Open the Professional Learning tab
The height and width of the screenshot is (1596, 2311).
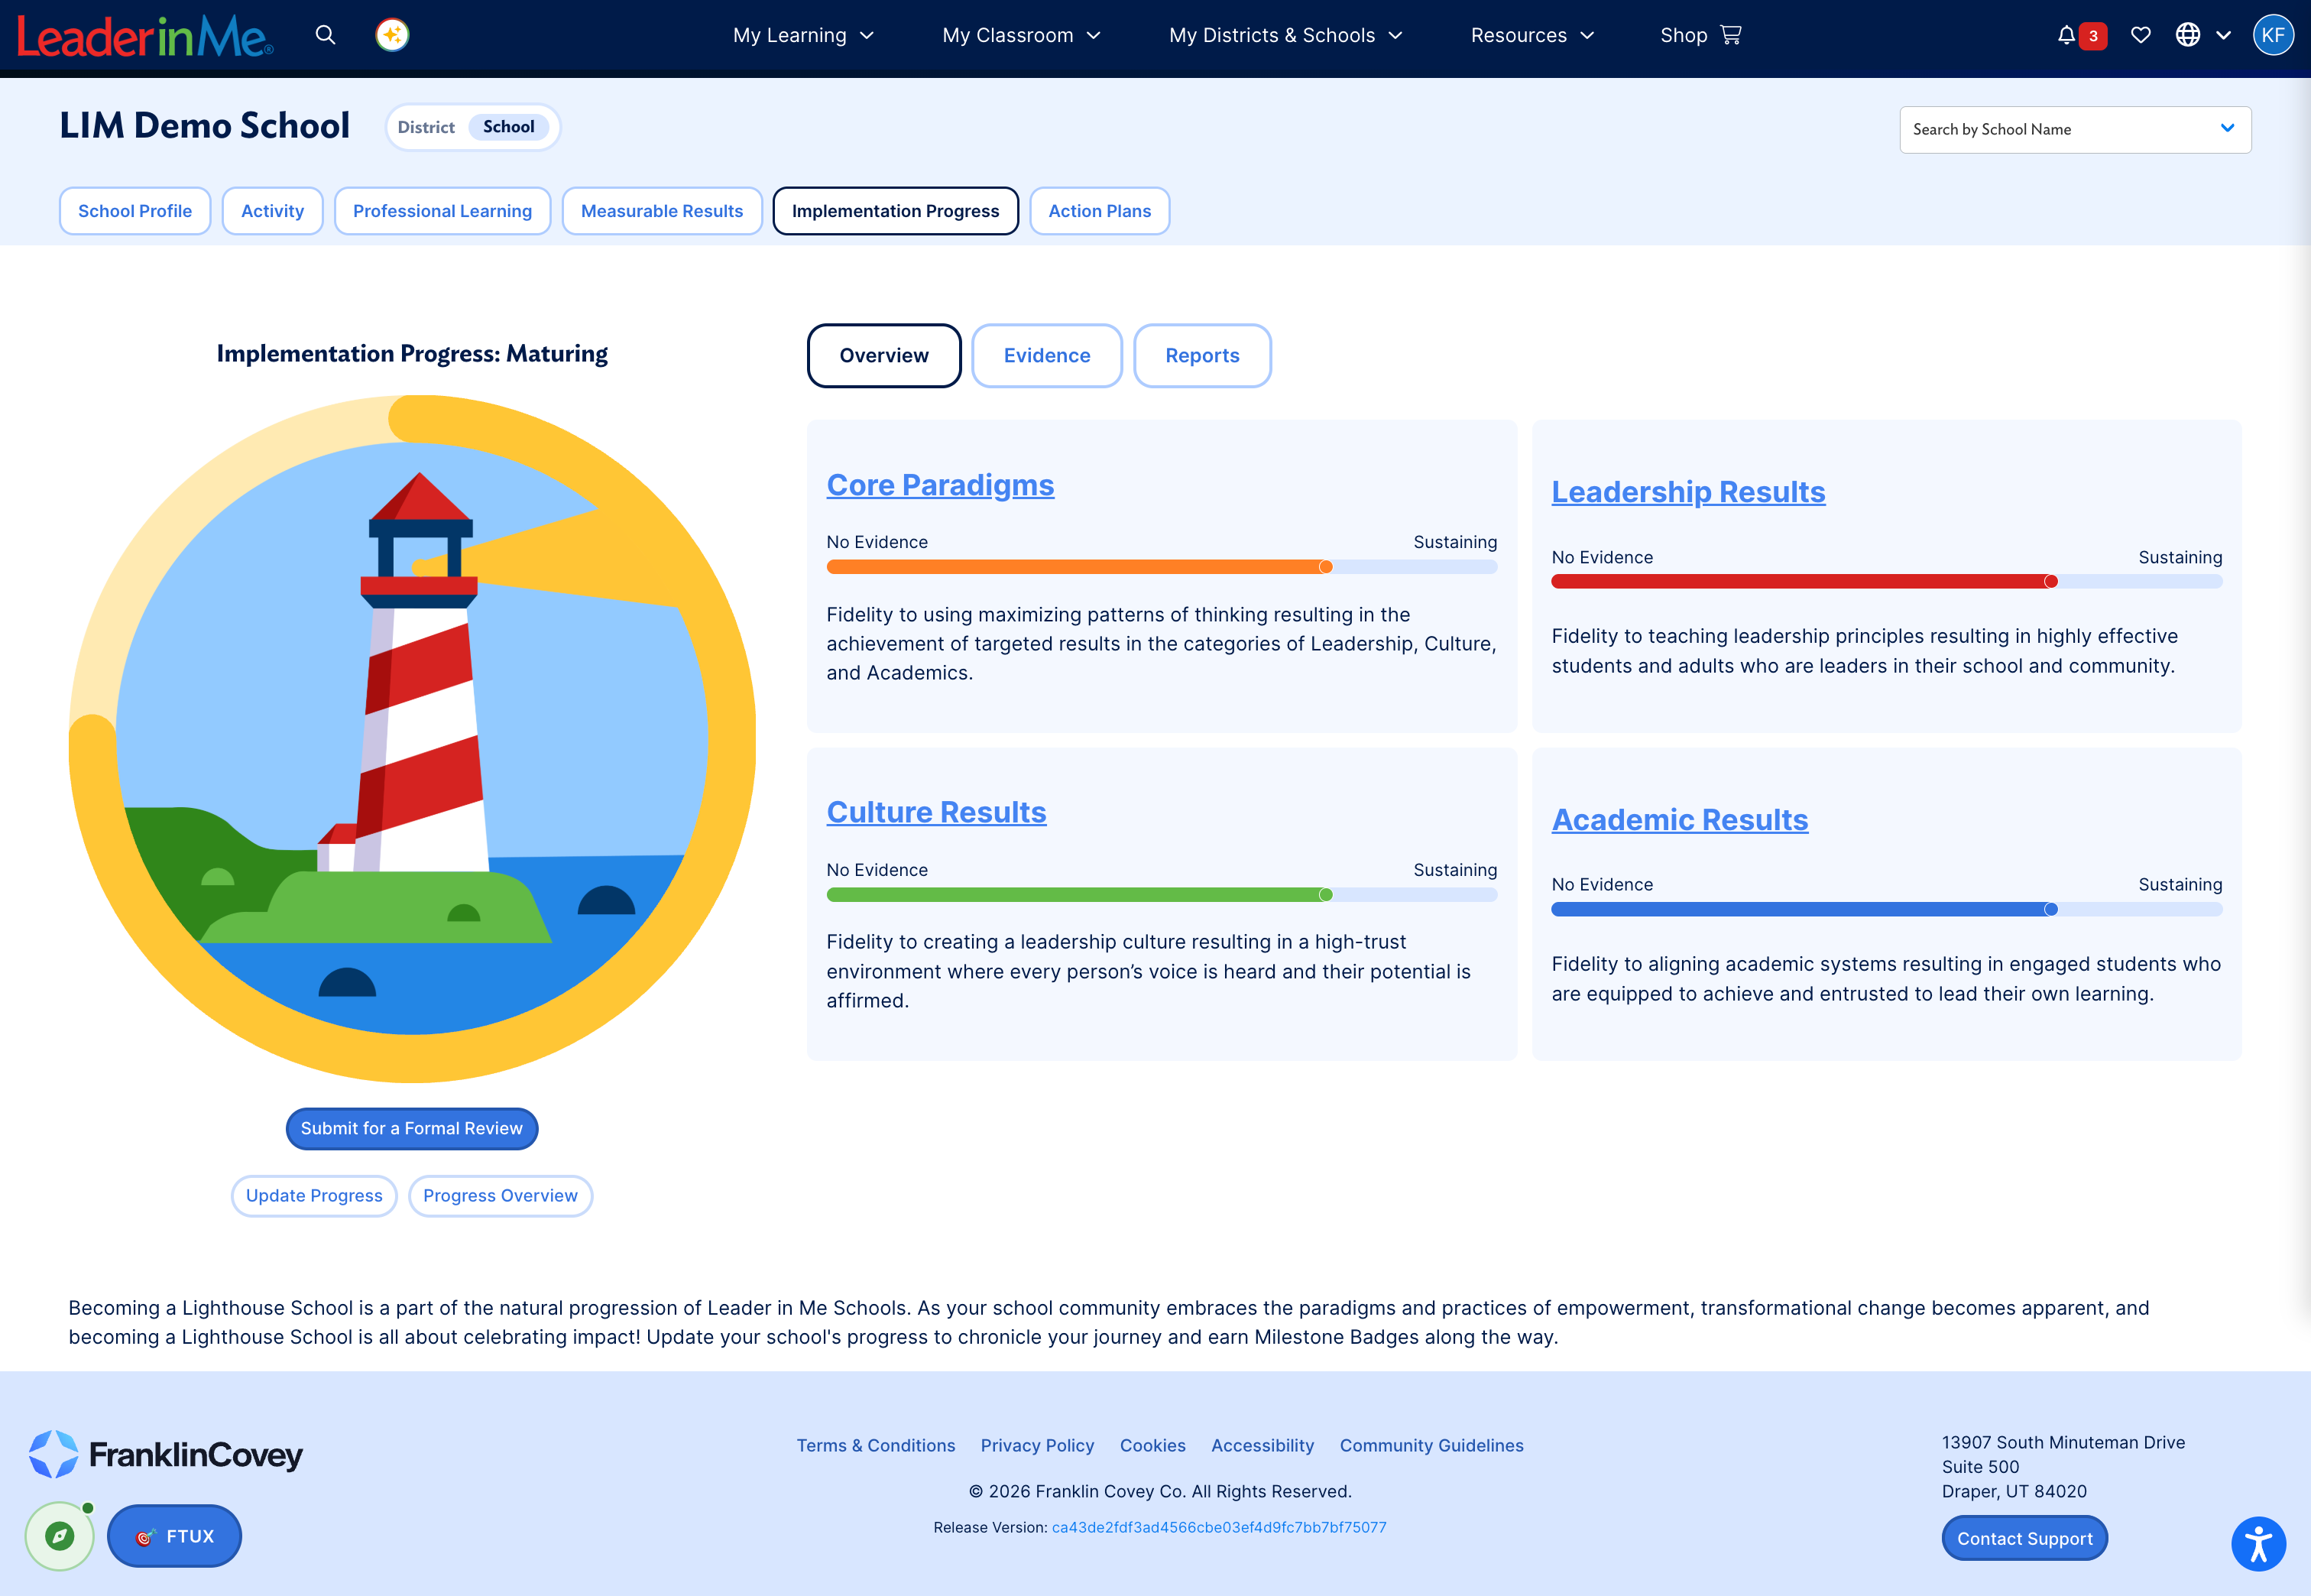pos(442,211)
